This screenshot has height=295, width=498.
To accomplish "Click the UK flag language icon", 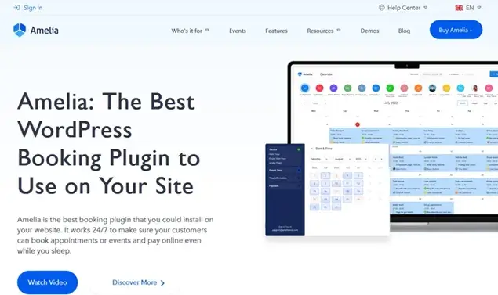I will 459,8.
